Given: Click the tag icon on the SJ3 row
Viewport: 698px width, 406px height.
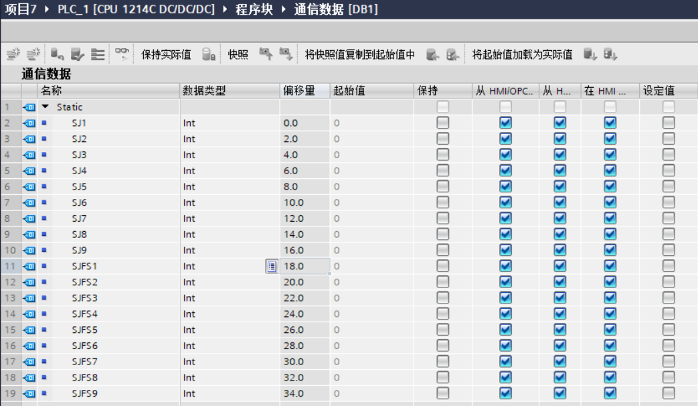Looking at the screenshot, I should point(29,155).
